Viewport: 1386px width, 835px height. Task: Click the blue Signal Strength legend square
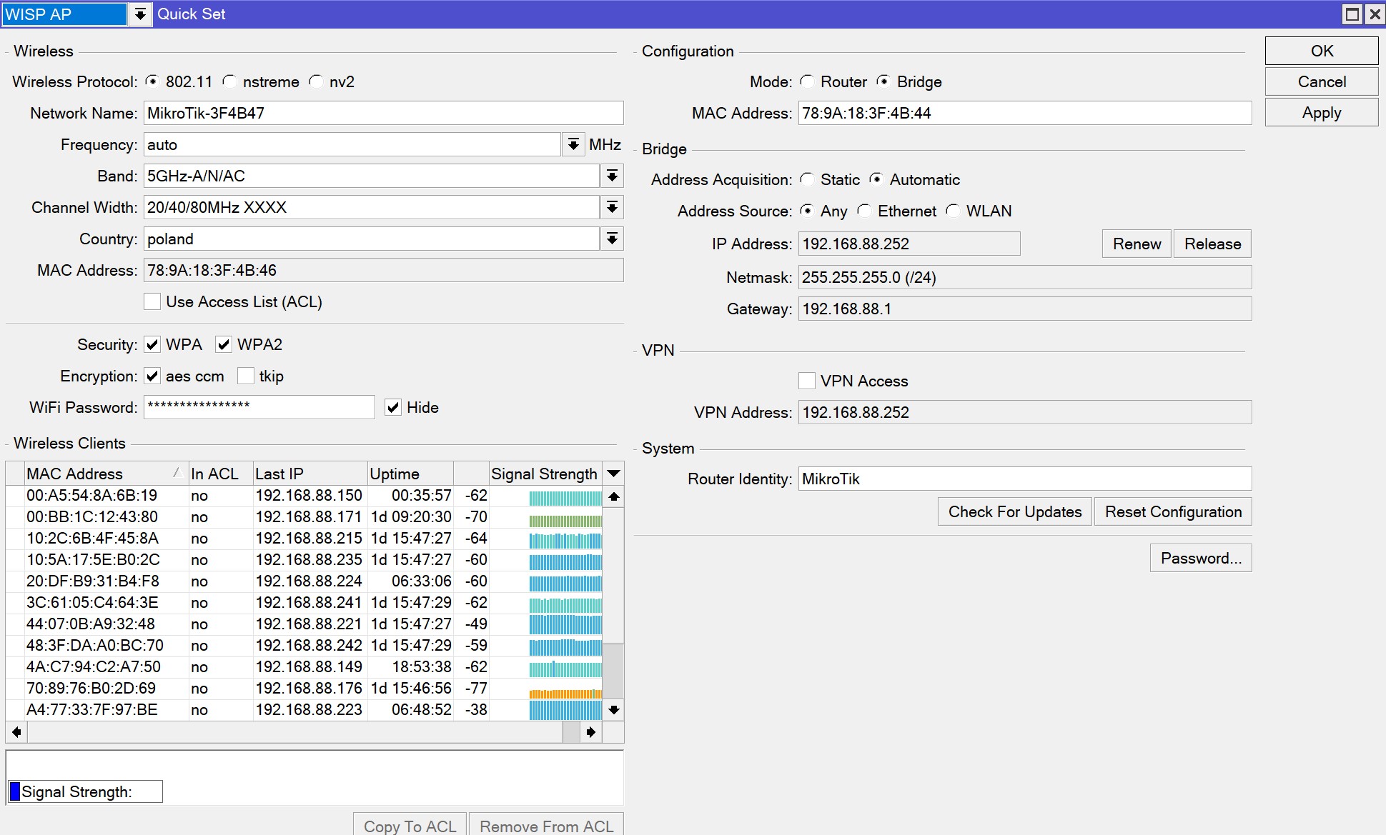(14, 791)
